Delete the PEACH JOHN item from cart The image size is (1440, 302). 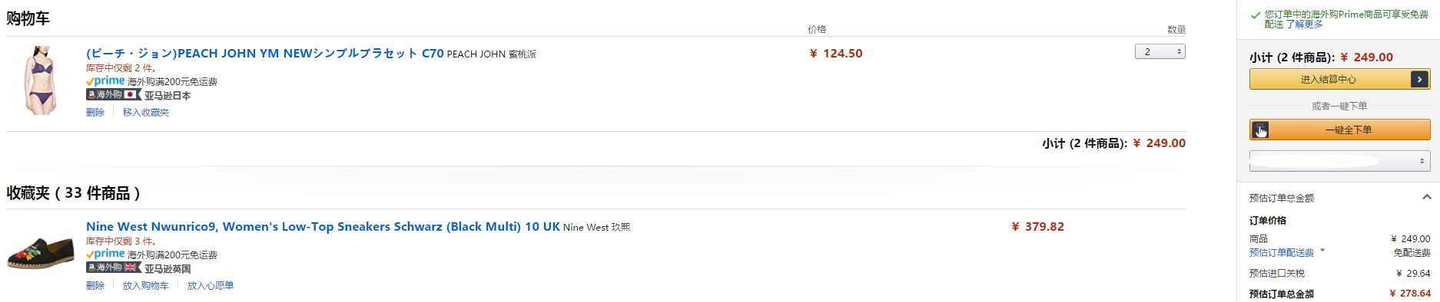pos(95,113)
